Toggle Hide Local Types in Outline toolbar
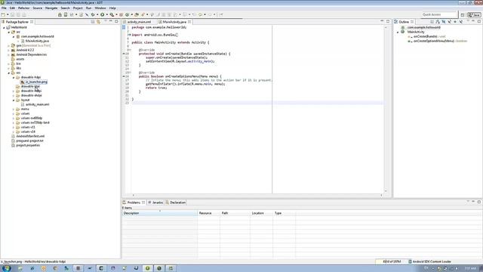The width and height of the screenshot is (483, 272). coord(461,22)
